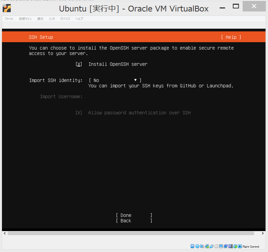Click the VirtualBox logo in the title bar
Viewport: 268px width, 252px height.
(7, 8)
